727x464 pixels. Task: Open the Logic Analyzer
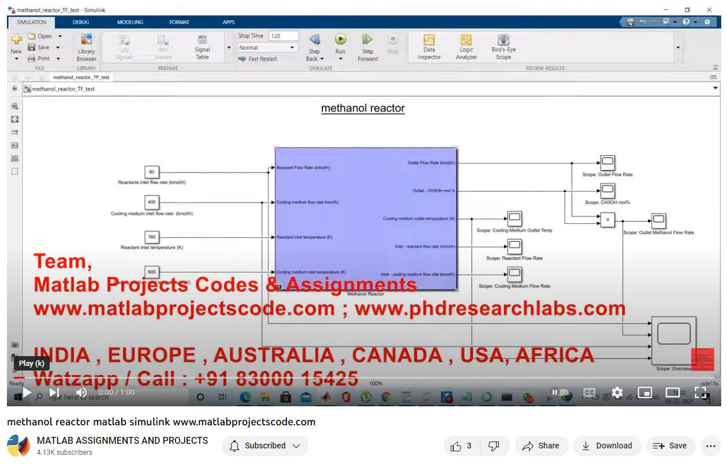pos(466,46)
